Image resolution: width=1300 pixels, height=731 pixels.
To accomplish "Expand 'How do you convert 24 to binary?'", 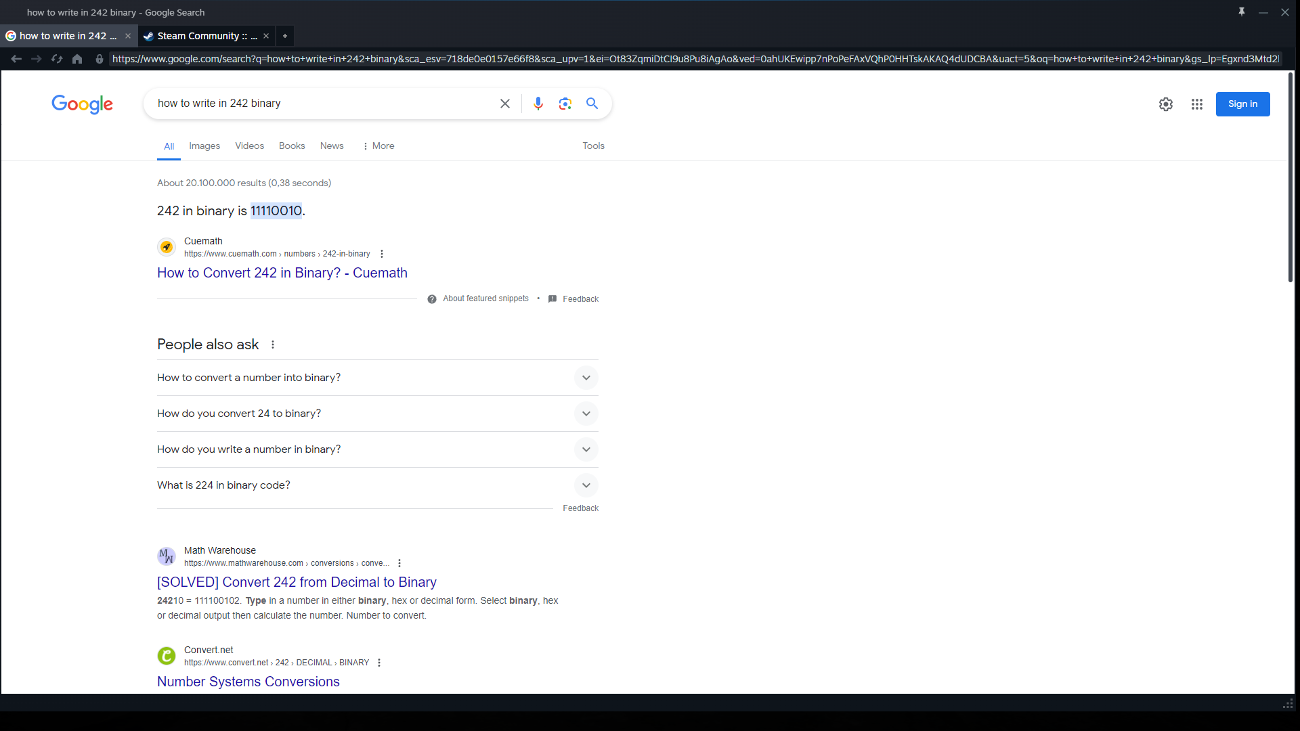I will click(586, 414).
